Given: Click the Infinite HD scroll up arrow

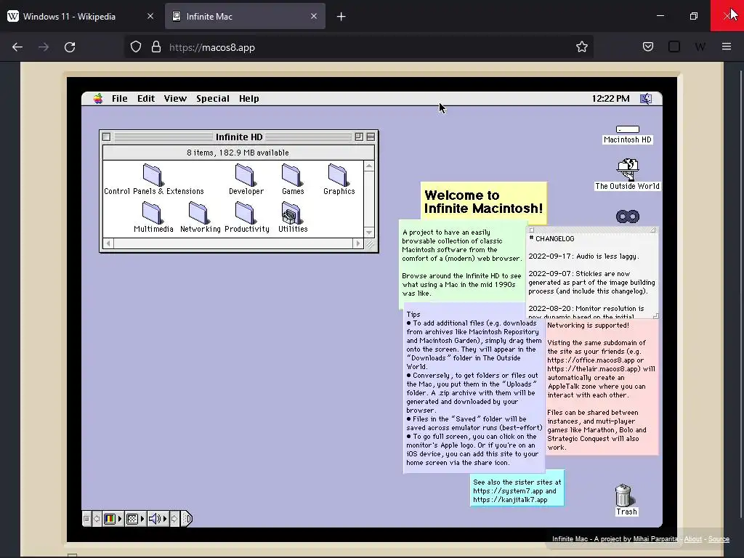Looking at the screenshot, I should pyautogui.click(x=368, y=166).
